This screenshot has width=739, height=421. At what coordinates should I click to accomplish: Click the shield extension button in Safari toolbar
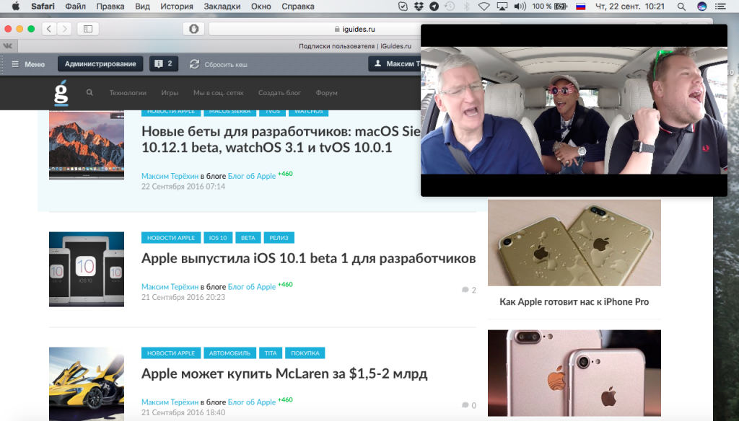[193, 29]
